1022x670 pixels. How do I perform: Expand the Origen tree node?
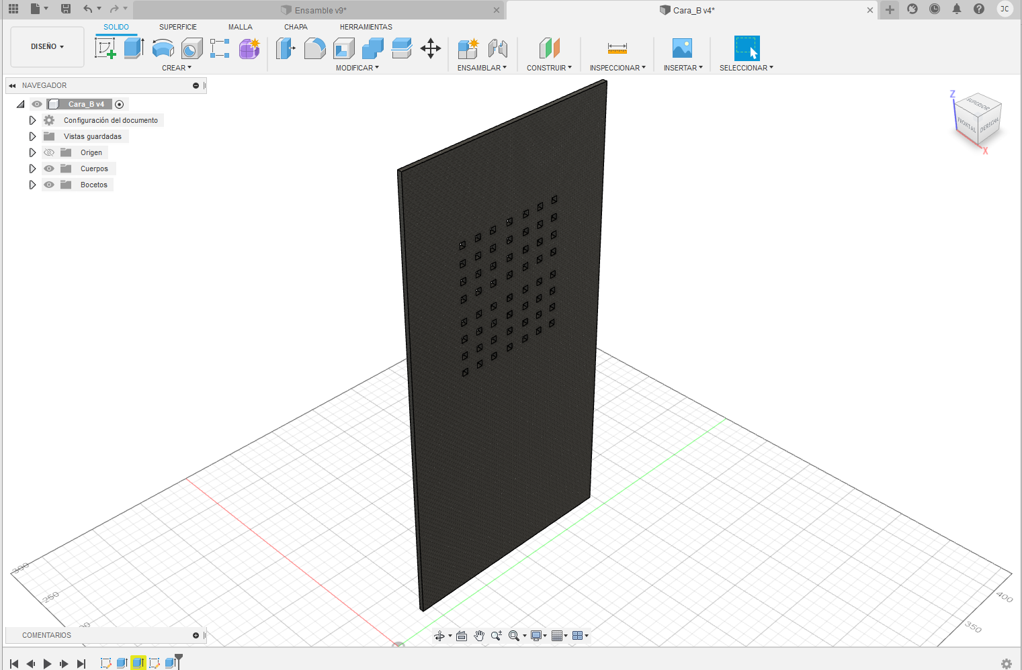32,152
